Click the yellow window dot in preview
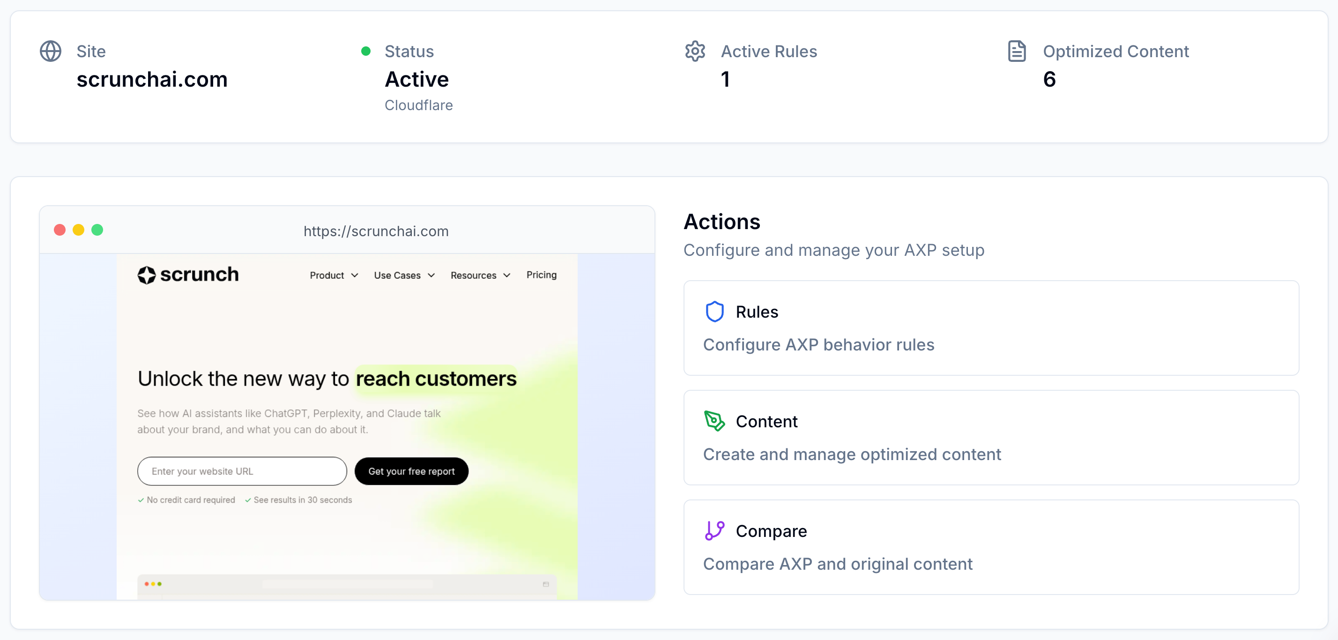The image size is (1338, 640). point(78,230)
